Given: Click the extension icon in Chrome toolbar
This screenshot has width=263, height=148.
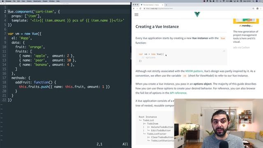Looking at the screenshot, I should 258,9.
